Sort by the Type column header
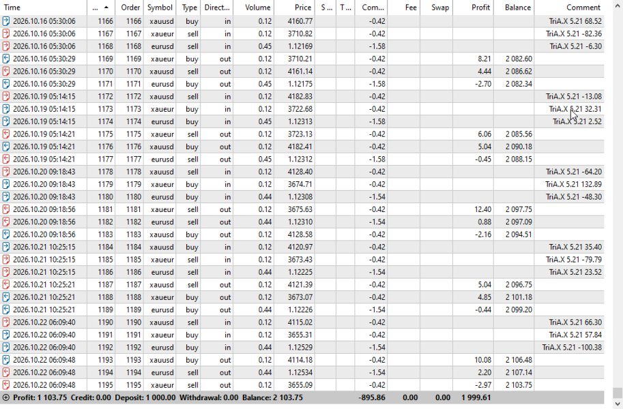 [188, 7]
